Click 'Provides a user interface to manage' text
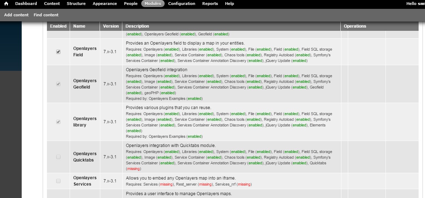Screen dimensions: 425x198 (179, 194)
